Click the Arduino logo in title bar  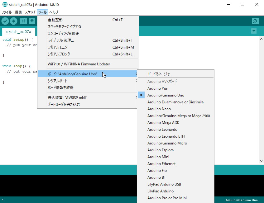coord(5,5)
